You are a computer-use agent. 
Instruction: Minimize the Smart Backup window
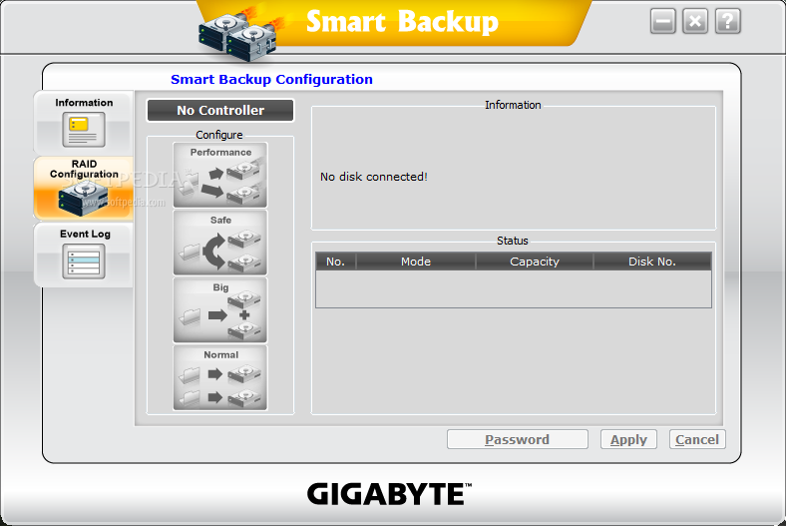pyautogui.click(x=662, y=22)
